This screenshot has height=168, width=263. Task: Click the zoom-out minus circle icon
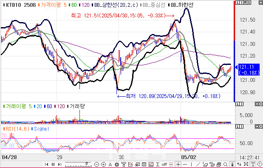(x=97, y=165)
